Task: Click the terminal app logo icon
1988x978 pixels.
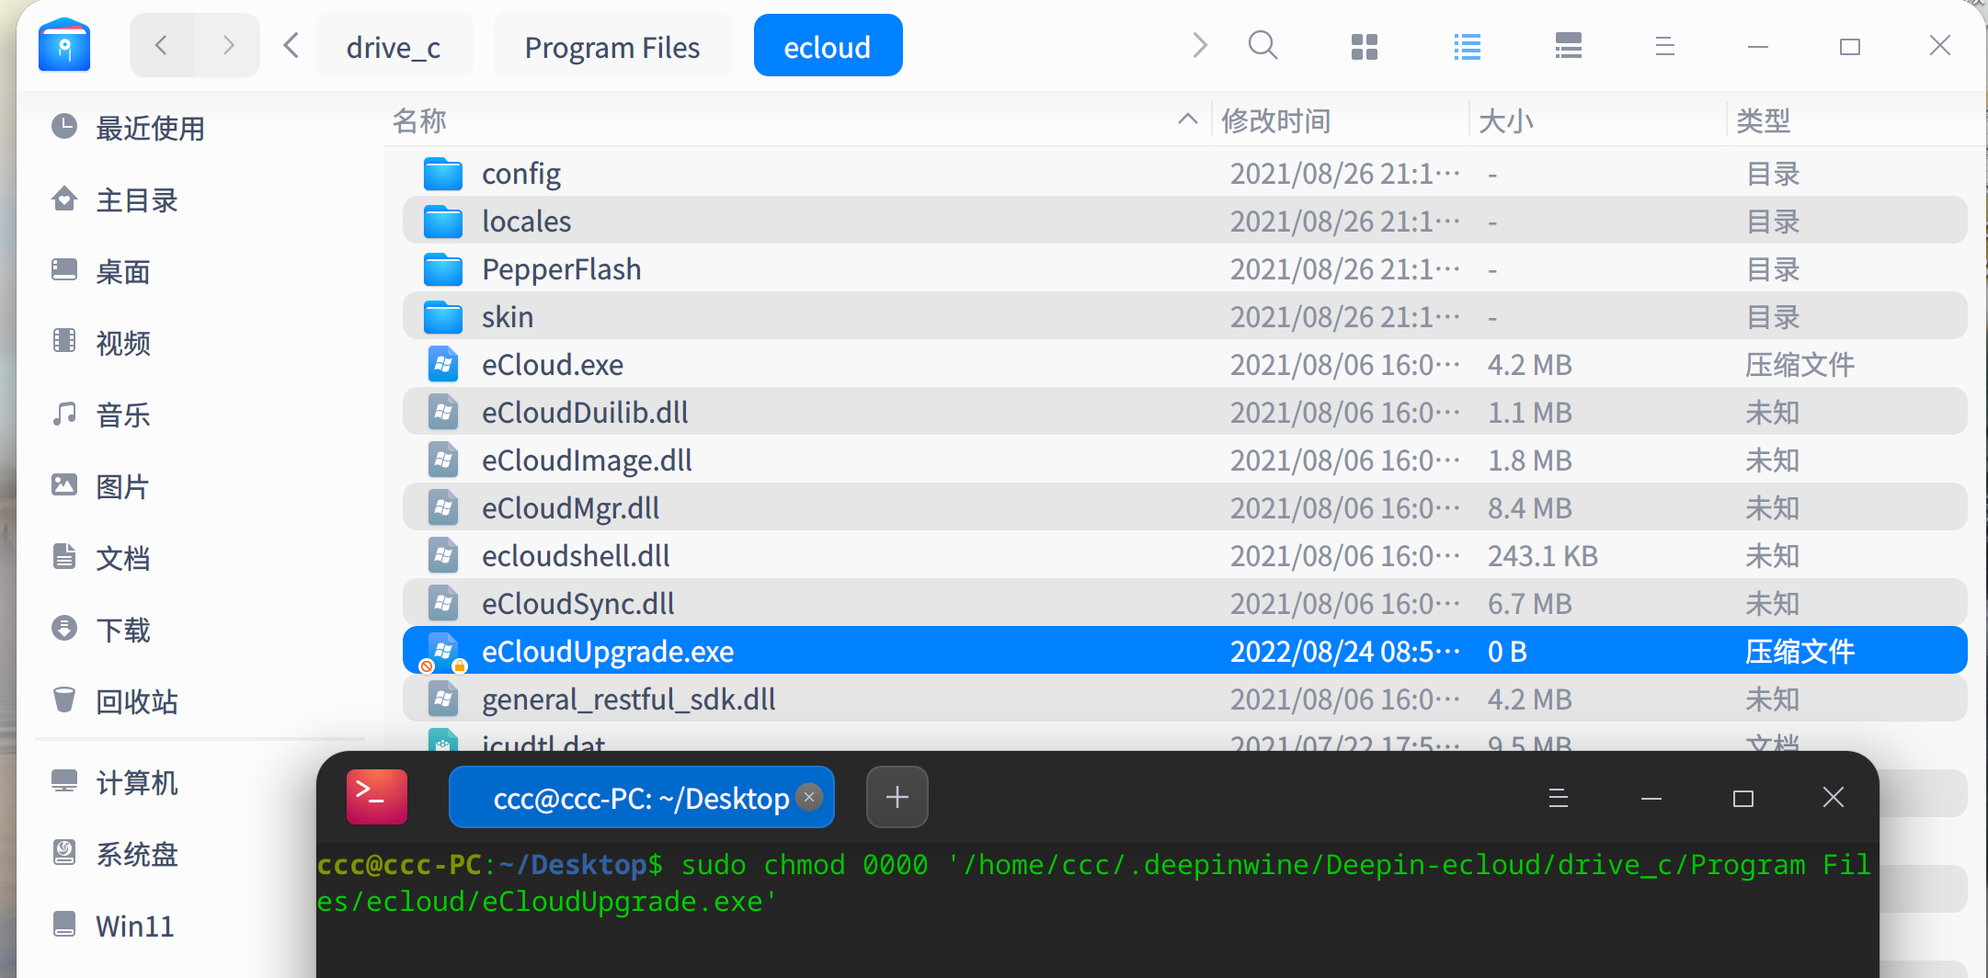Action: coord(377,797)
